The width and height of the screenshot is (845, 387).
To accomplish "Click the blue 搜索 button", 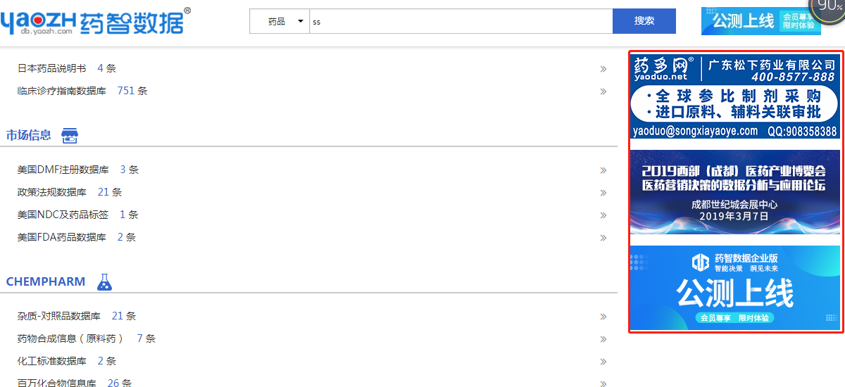I will [x=644, y=21].
